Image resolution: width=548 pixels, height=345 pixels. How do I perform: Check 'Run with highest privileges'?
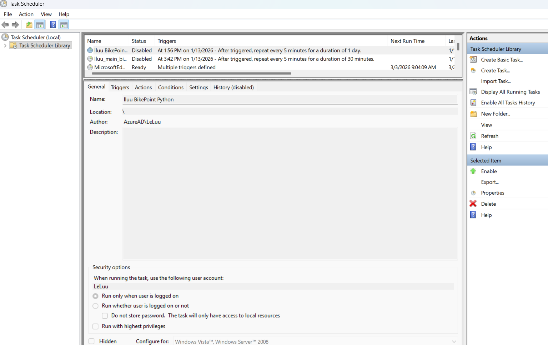click(95, 326)
